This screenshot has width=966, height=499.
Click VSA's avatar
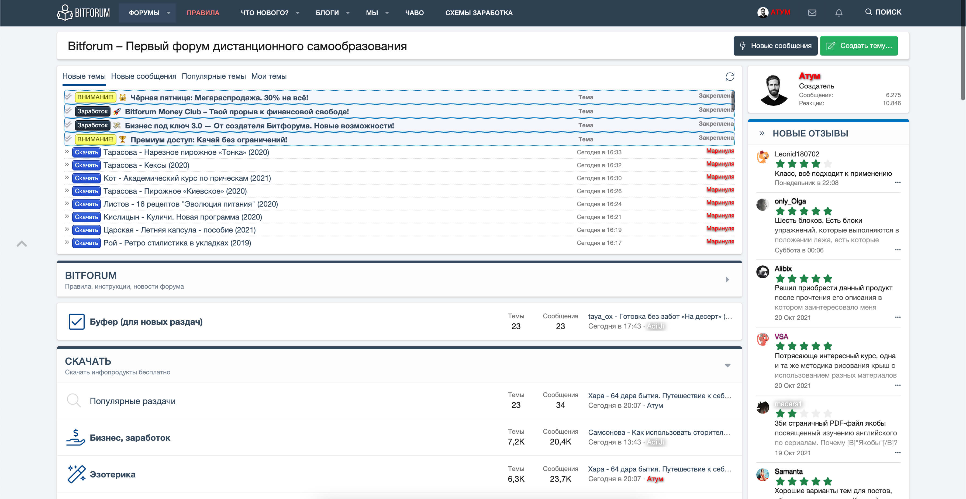click(x=763, y=339)
